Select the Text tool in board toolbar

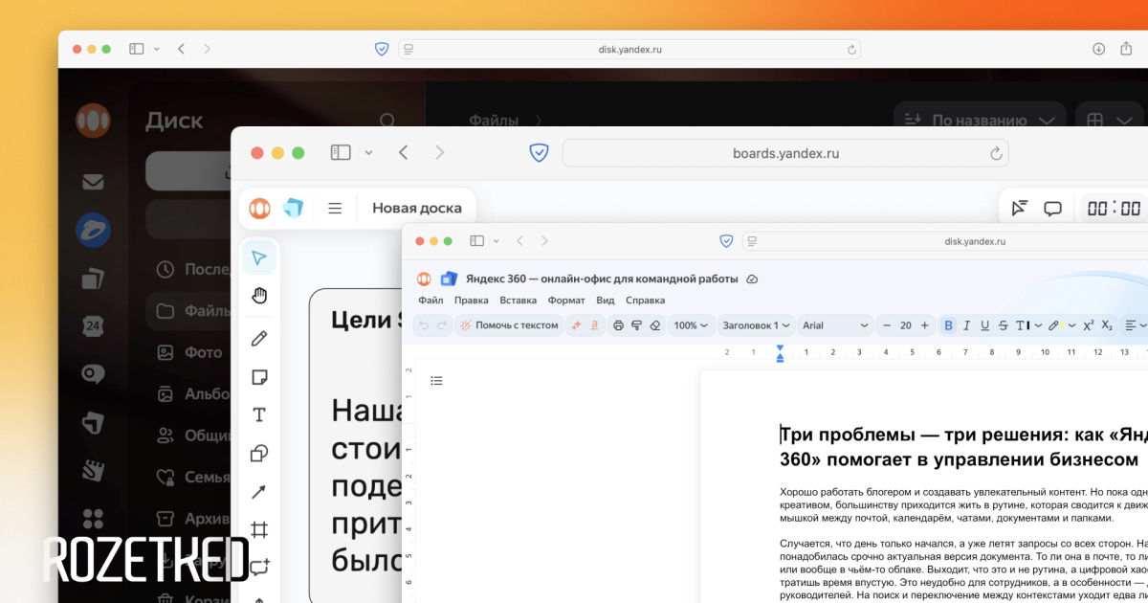coord(259,414)
